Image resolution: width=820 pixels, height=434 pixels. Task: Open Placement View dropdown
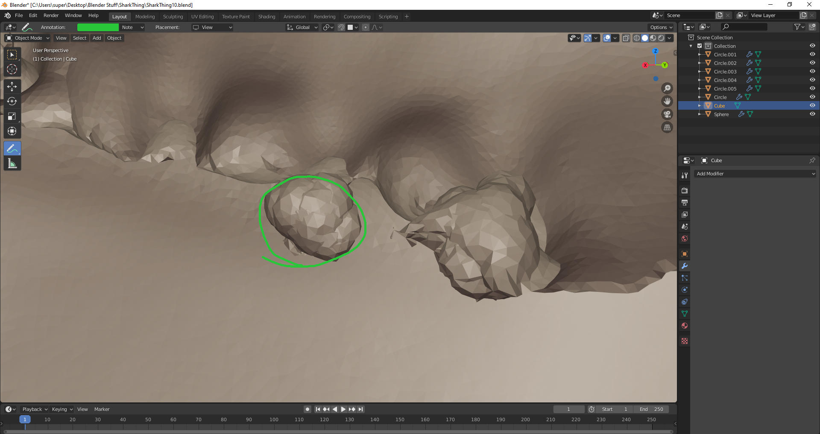[212, 28]
